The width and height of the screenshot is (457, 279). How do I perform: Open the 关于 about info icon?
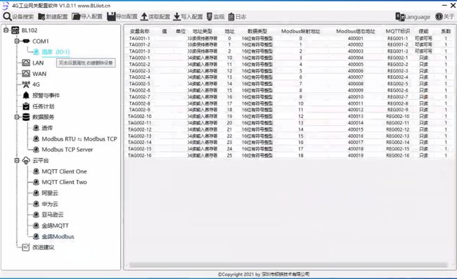point(439,17)
